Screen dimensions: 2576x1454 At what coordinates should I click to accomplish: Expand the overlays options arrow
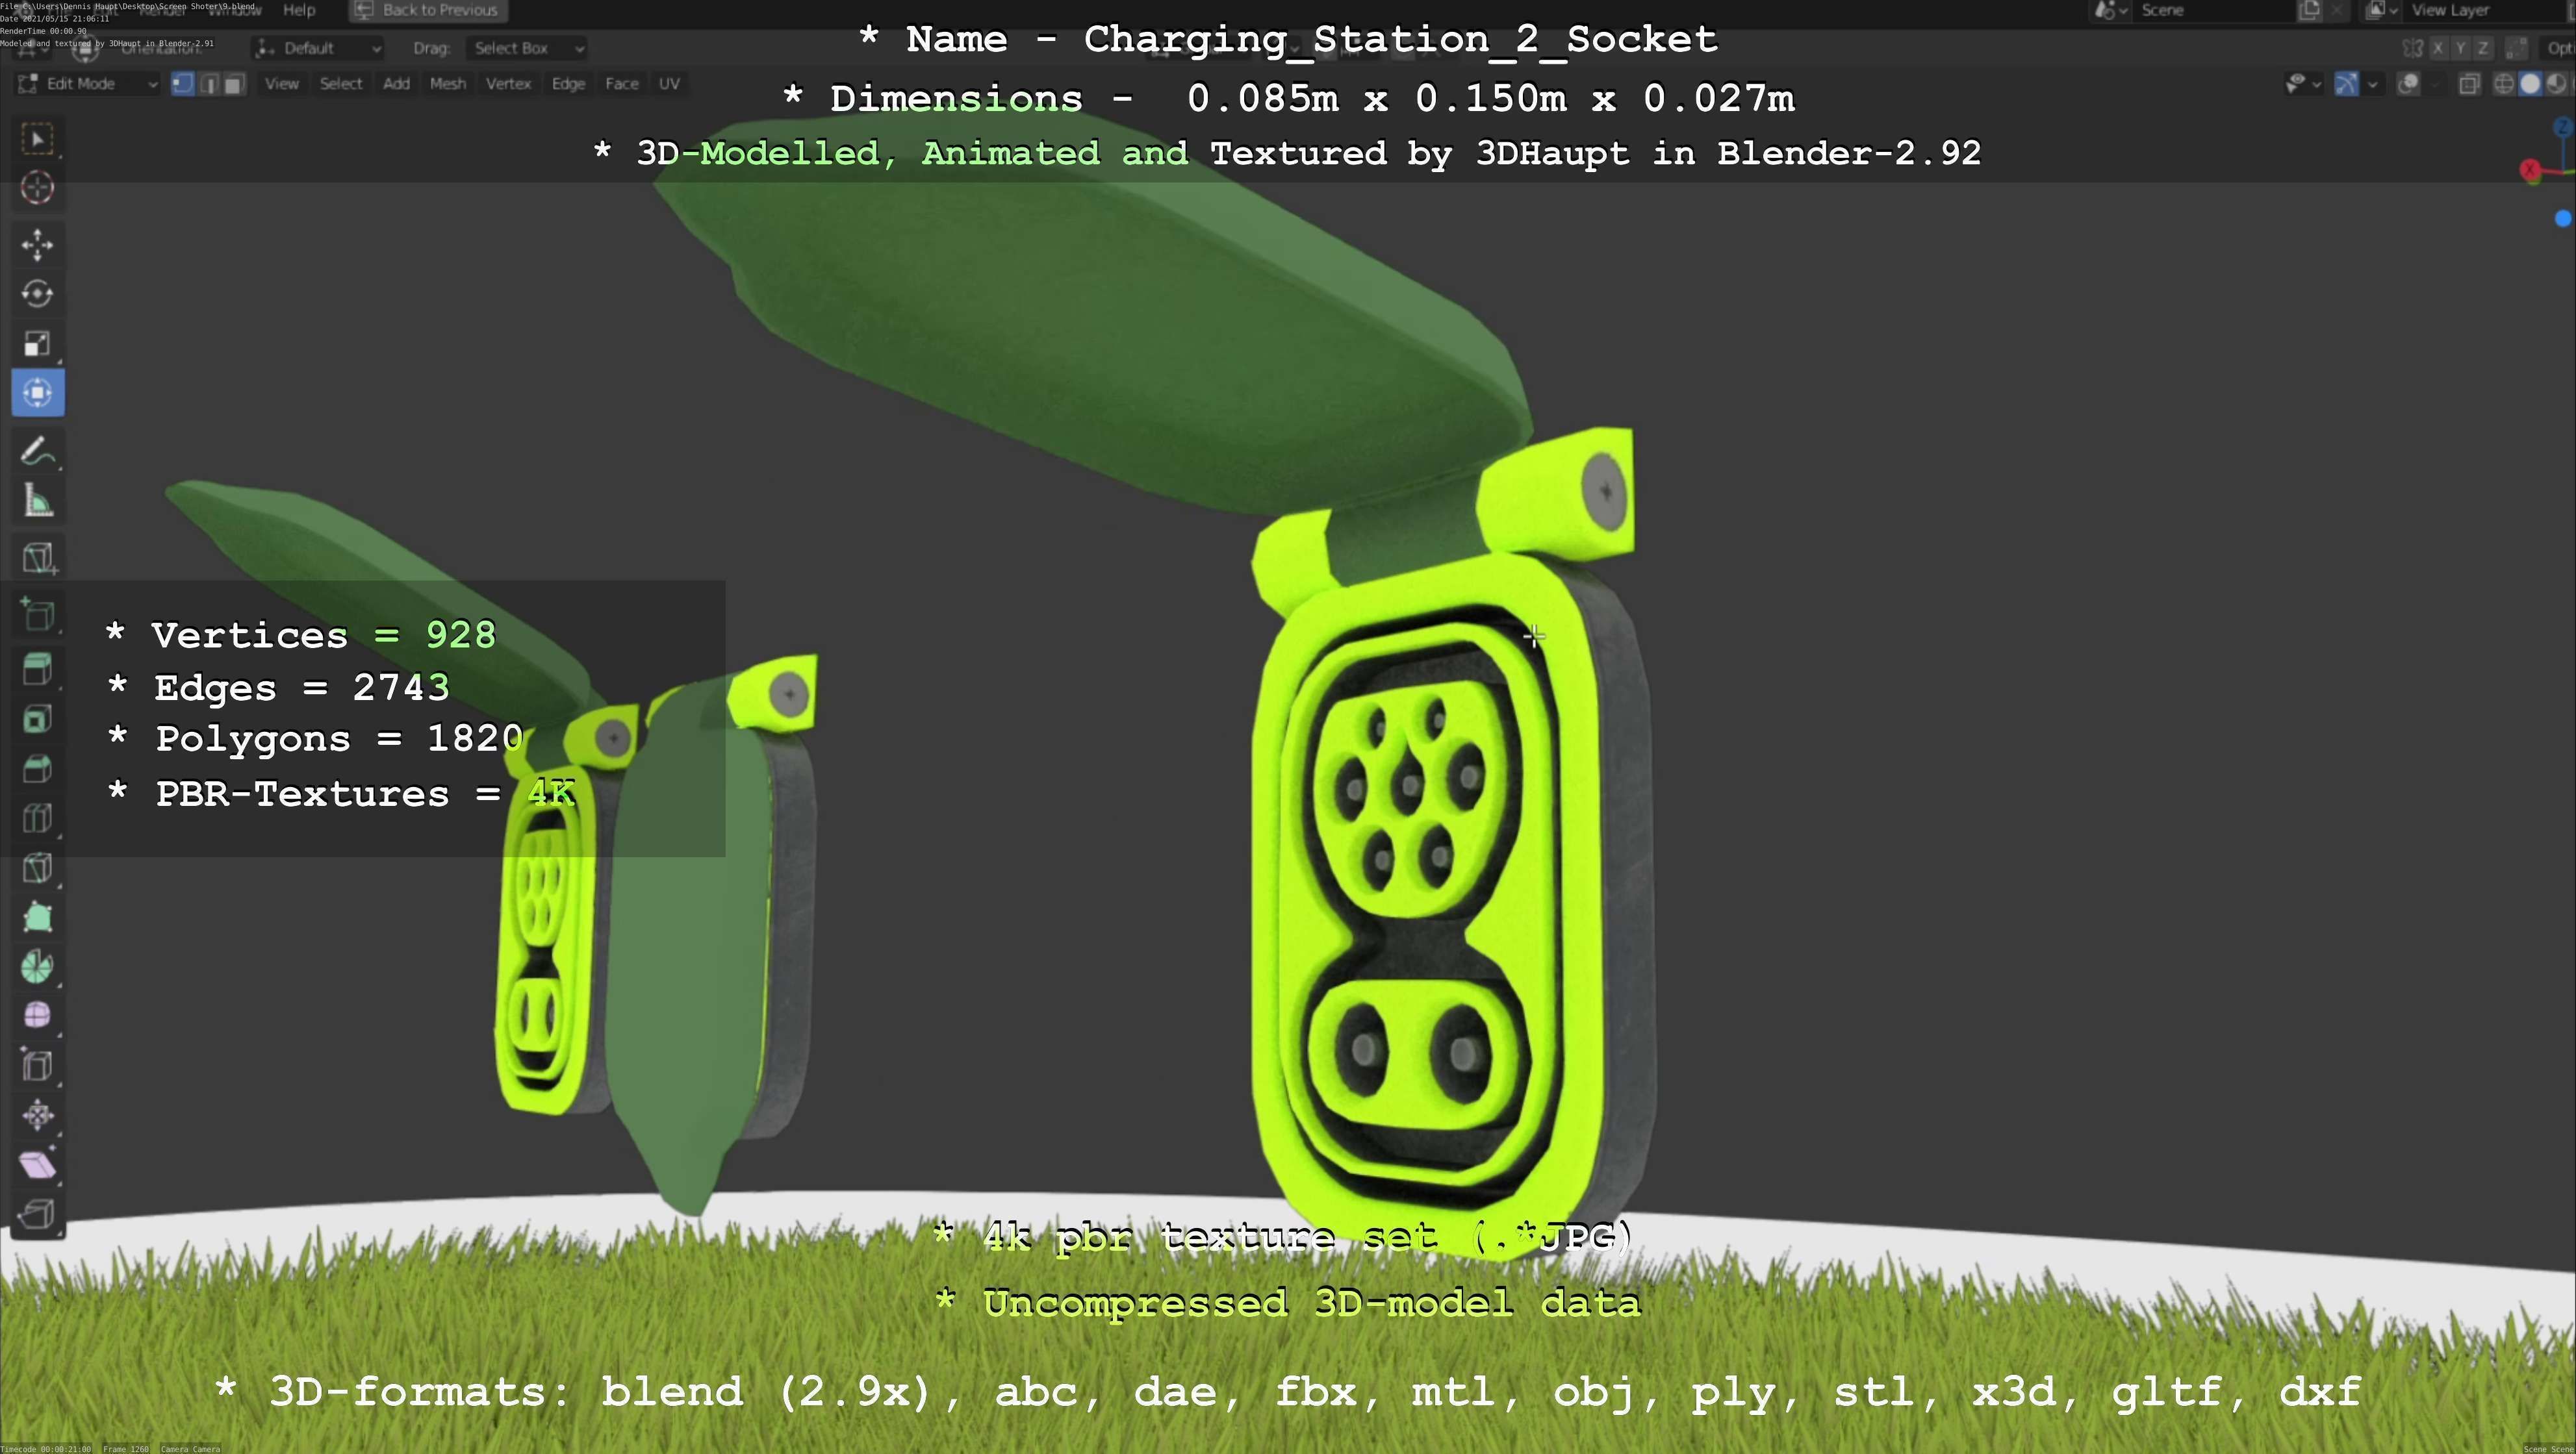tap(2434, 84)
